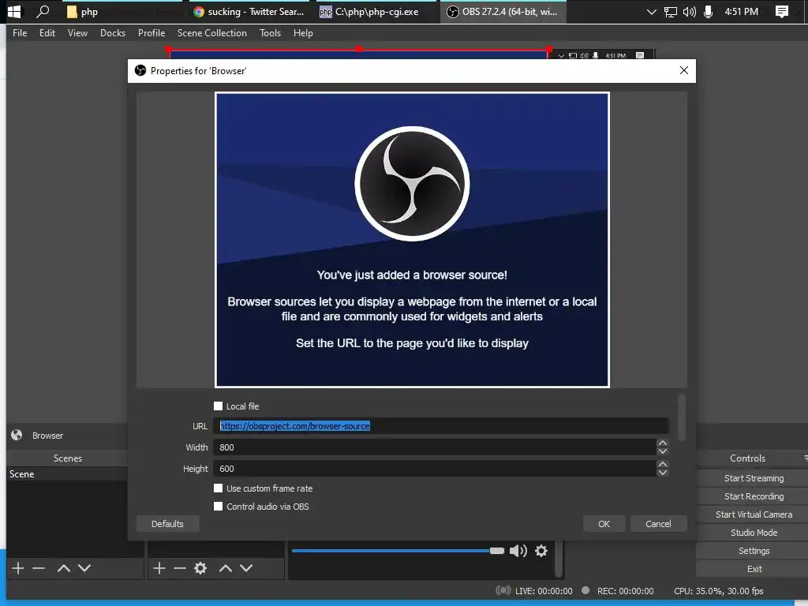Screen dimensions: 808x606
Task: Move source down in list
Action: click(x=246, y=568)
